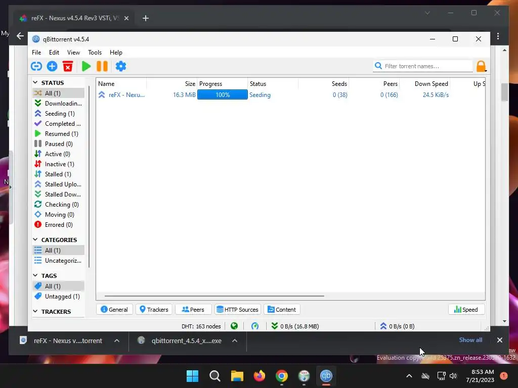
Task: Click the upload speed status bar entry
Action: tap(398, 326)
